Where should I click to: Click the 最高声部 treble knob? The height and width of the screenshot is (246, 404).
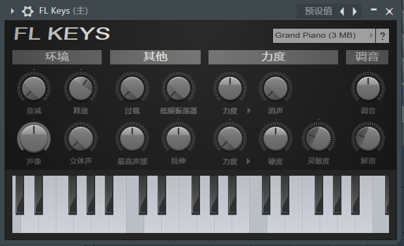[132, 139]
